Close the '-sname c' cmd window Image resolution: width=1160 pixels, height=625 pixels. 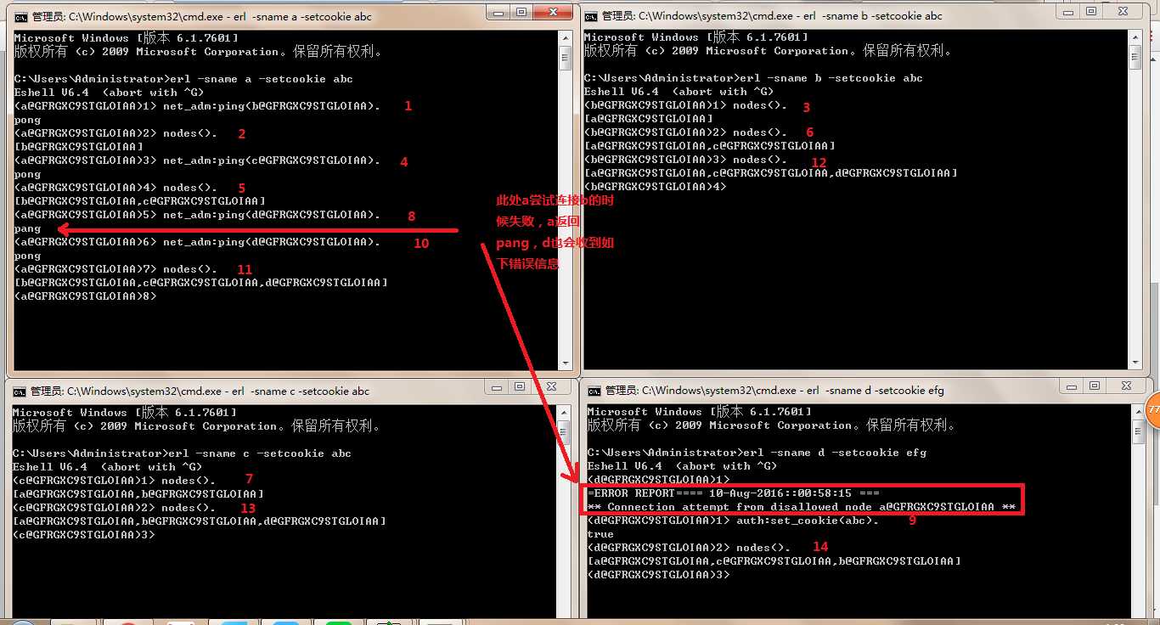click(552, 386)
